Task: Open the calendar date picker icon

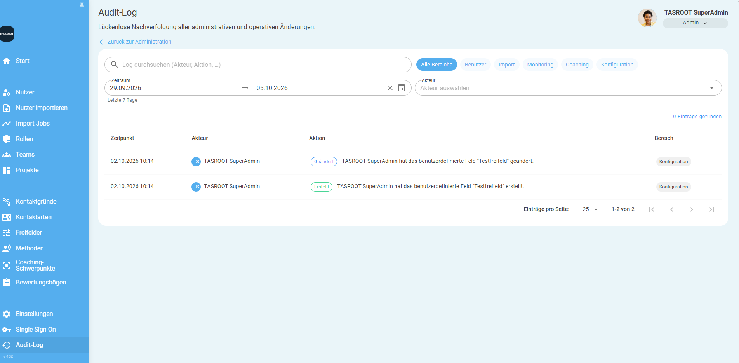Action: pos(402,88)
